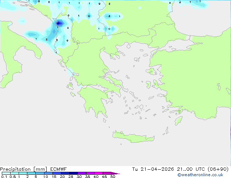The image size is (231, 178).
Task: Select the 0.1–0.5 mm legend color swatch
Action: [x=6, y=173]
